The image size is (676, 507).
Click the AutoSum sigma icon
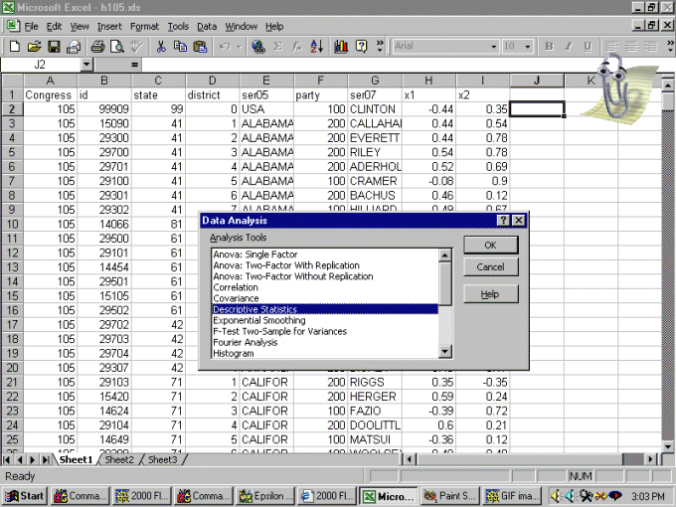tap(278, 46)
